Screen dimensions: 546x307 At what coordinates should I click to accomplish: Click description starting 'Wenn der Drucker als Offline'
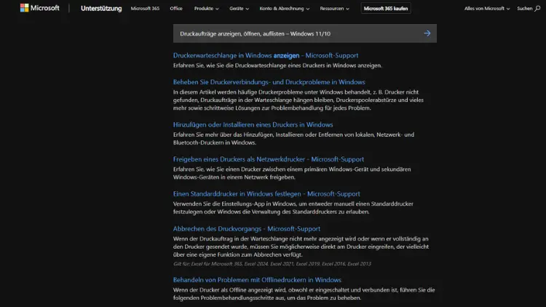[x=304, y=294]
